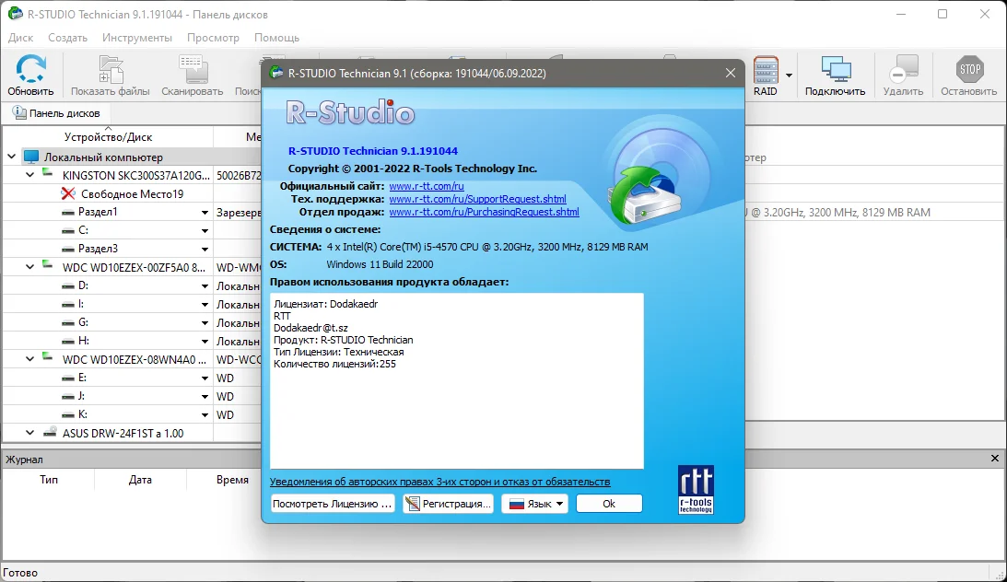
Task: Click the Подключить remote connect icon
Action: click(836, 69)
